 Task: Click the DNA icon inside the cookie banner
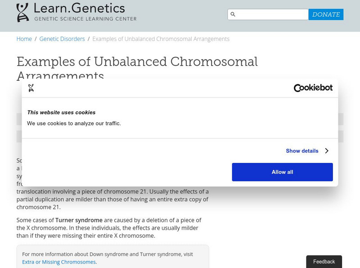(31, 89)
